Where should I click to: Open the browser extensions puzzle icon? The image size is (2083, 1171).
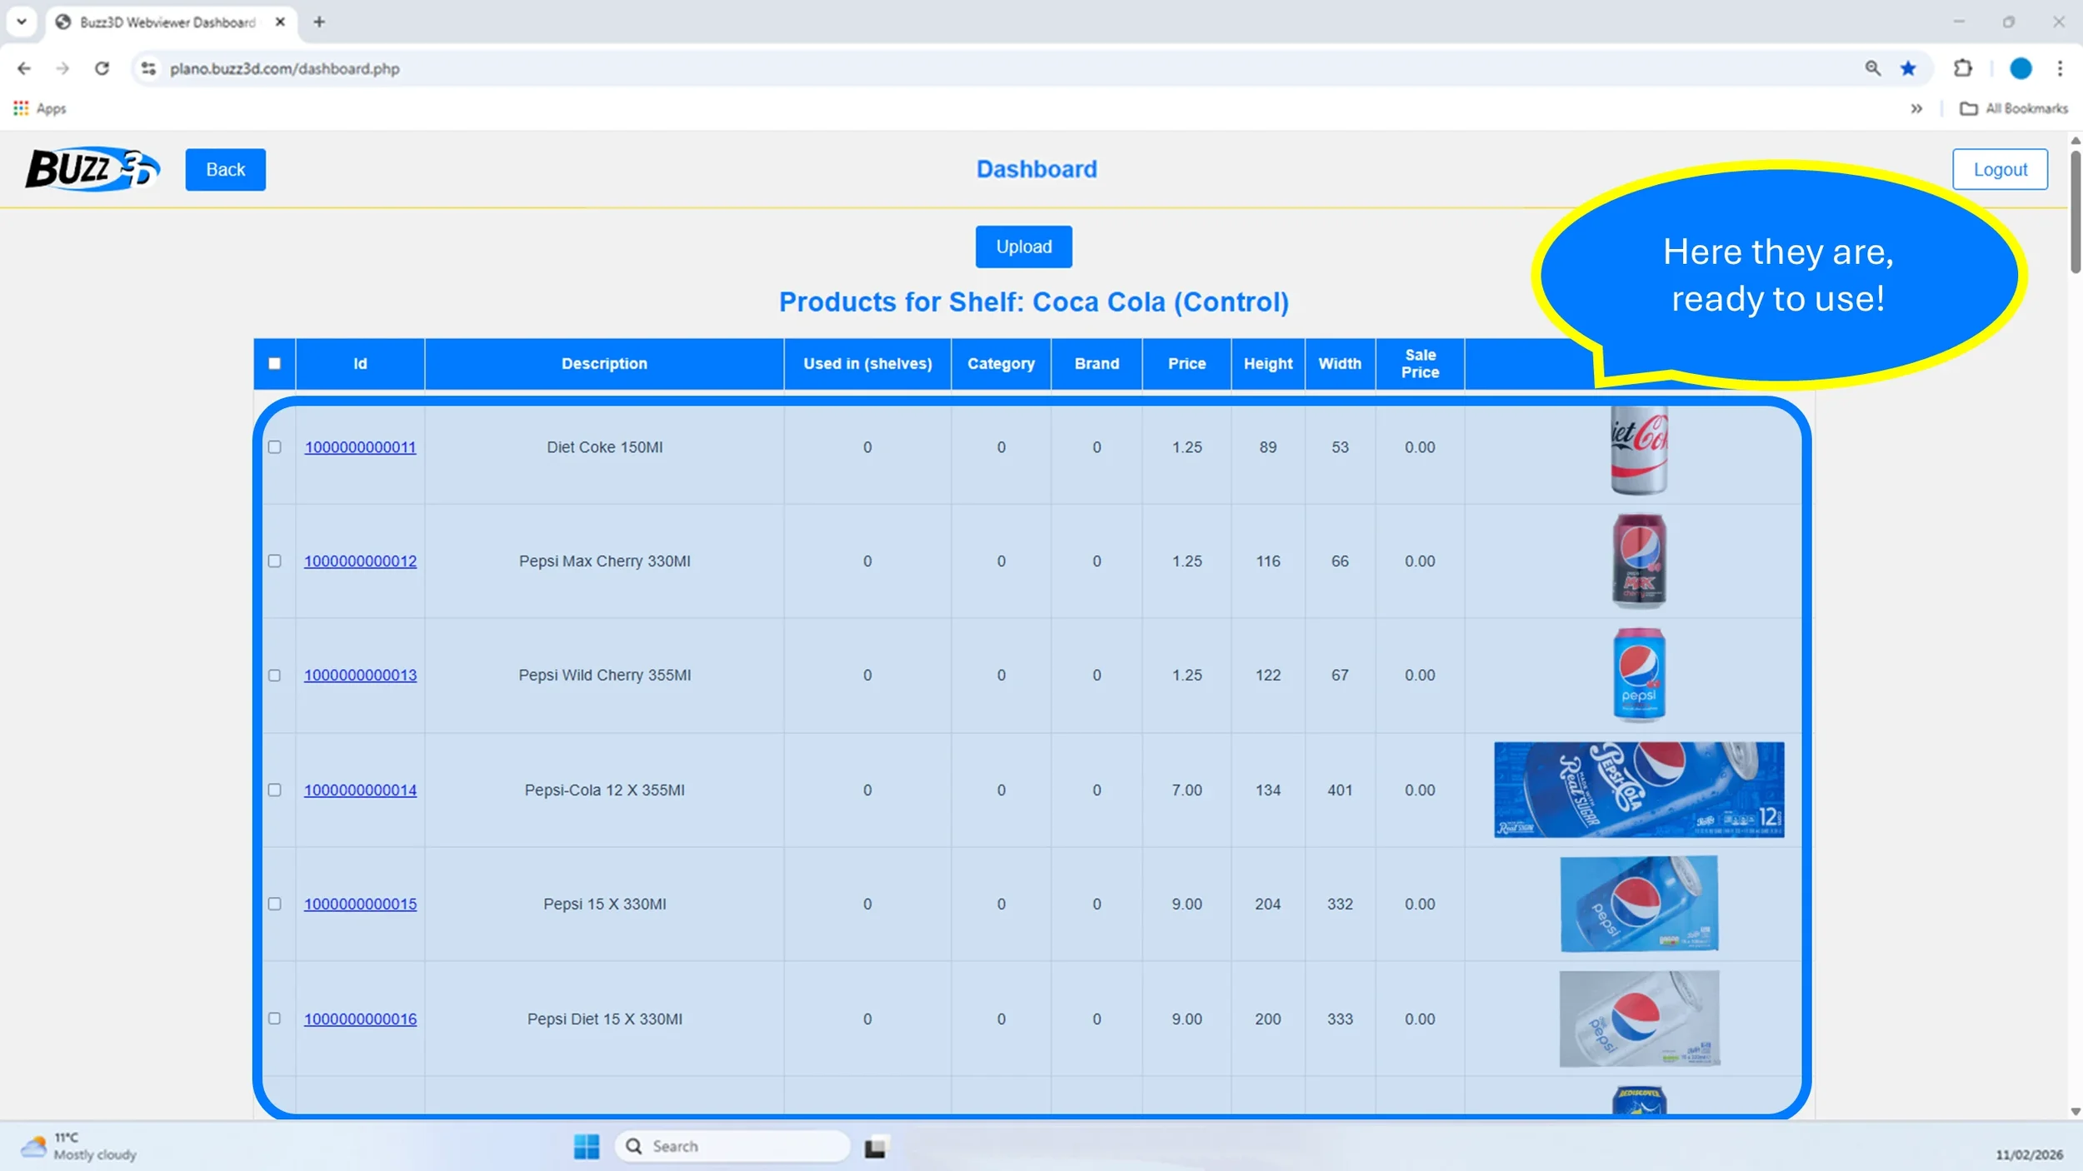tap(1963, 68)
